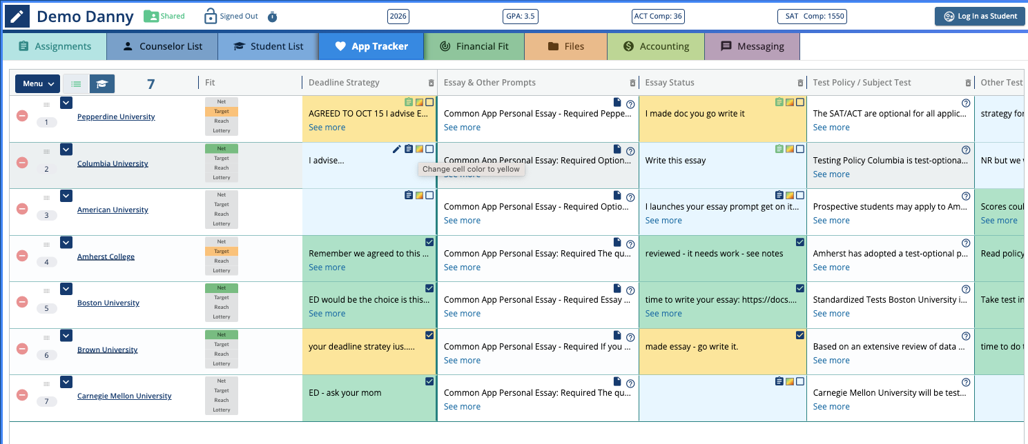Remove Amherst College with red minus icon
Viewport: 1028px width, 444px height.
22,256
